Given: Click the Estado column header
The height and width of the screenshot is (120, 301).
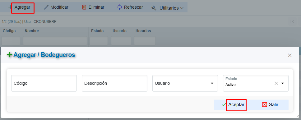Looking at the screenshot, I should pyautogui.click(x=97, y=31).
